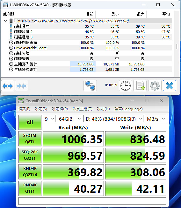
Task: Open the 檔案(F) menu in CrystalDiskMark
Action: [24, 109]
